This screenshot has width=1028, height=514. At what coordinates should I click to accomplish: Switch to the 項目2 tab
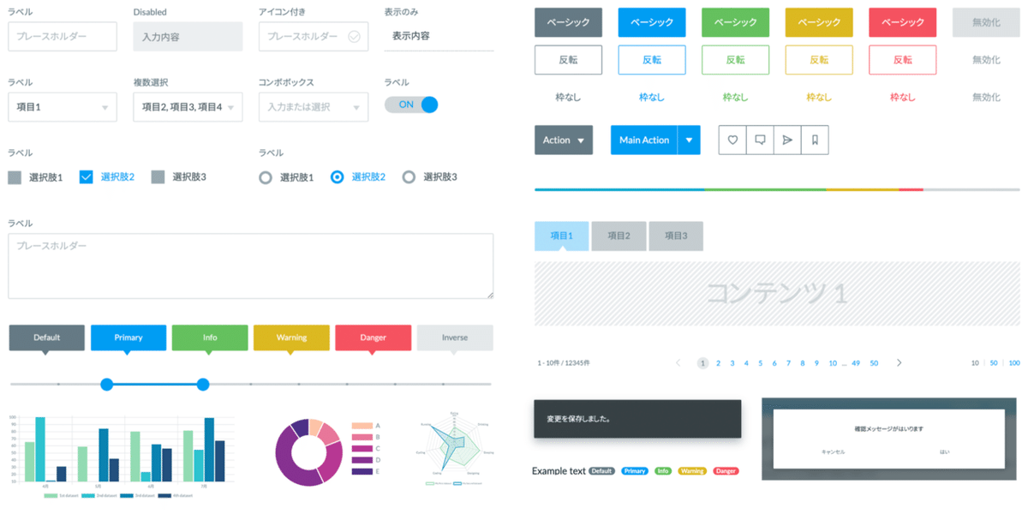pos(619,236)
